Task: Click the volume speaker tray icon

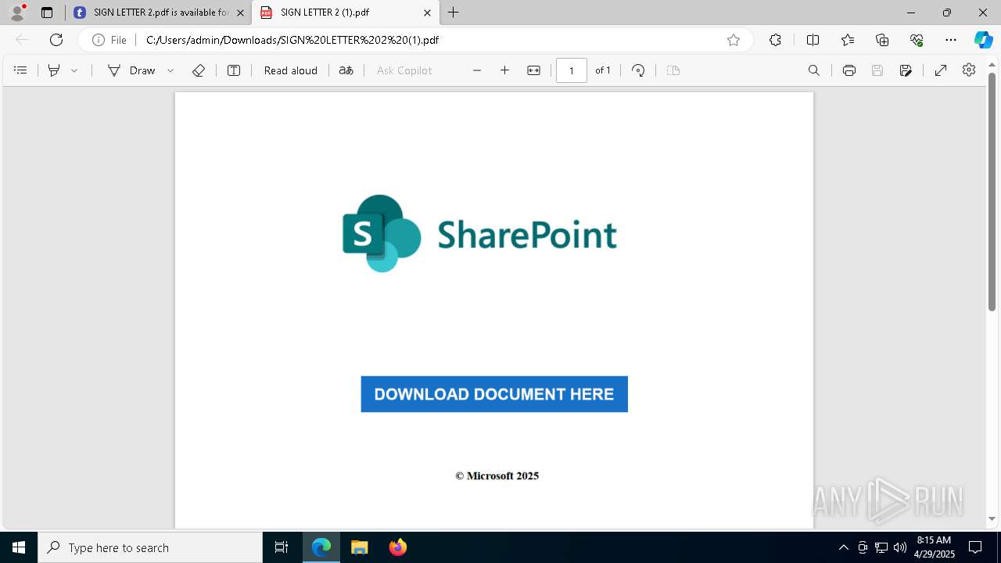Action: click(x=900, y=547)
